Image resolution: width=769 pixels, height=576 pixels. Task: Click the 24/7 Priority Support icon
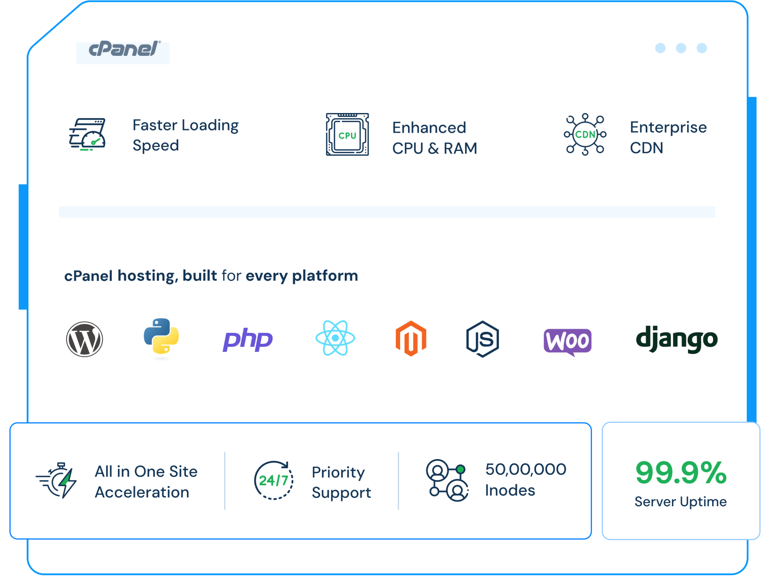click(274, 480)
